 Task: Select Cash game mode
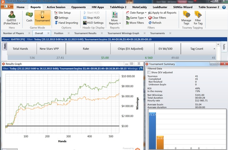(29, 17)
